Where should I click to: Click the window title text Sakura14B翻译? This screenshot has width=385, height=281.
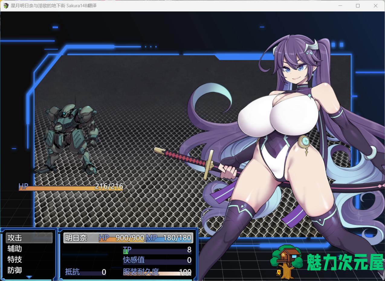tap(82, 6)
